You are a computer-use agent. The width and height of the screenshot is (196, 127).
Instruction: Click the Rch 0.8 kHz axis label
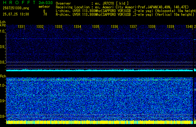2,116
